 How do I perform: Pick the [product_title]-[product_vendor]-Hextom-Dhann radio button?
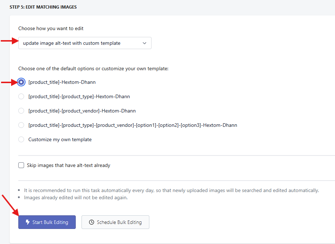click(21, 111)
